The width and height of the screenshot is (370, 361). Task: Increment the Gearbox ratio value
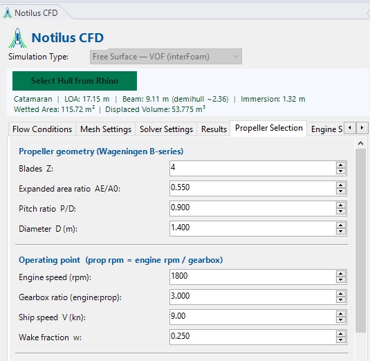tap(341, 294)
